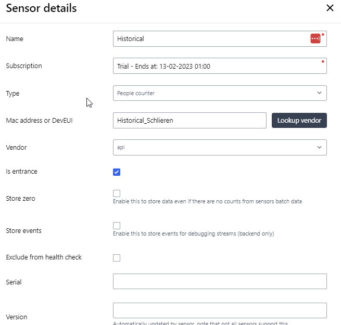
Task: Select the People counter type combo box
Action: tap(220, 93)
